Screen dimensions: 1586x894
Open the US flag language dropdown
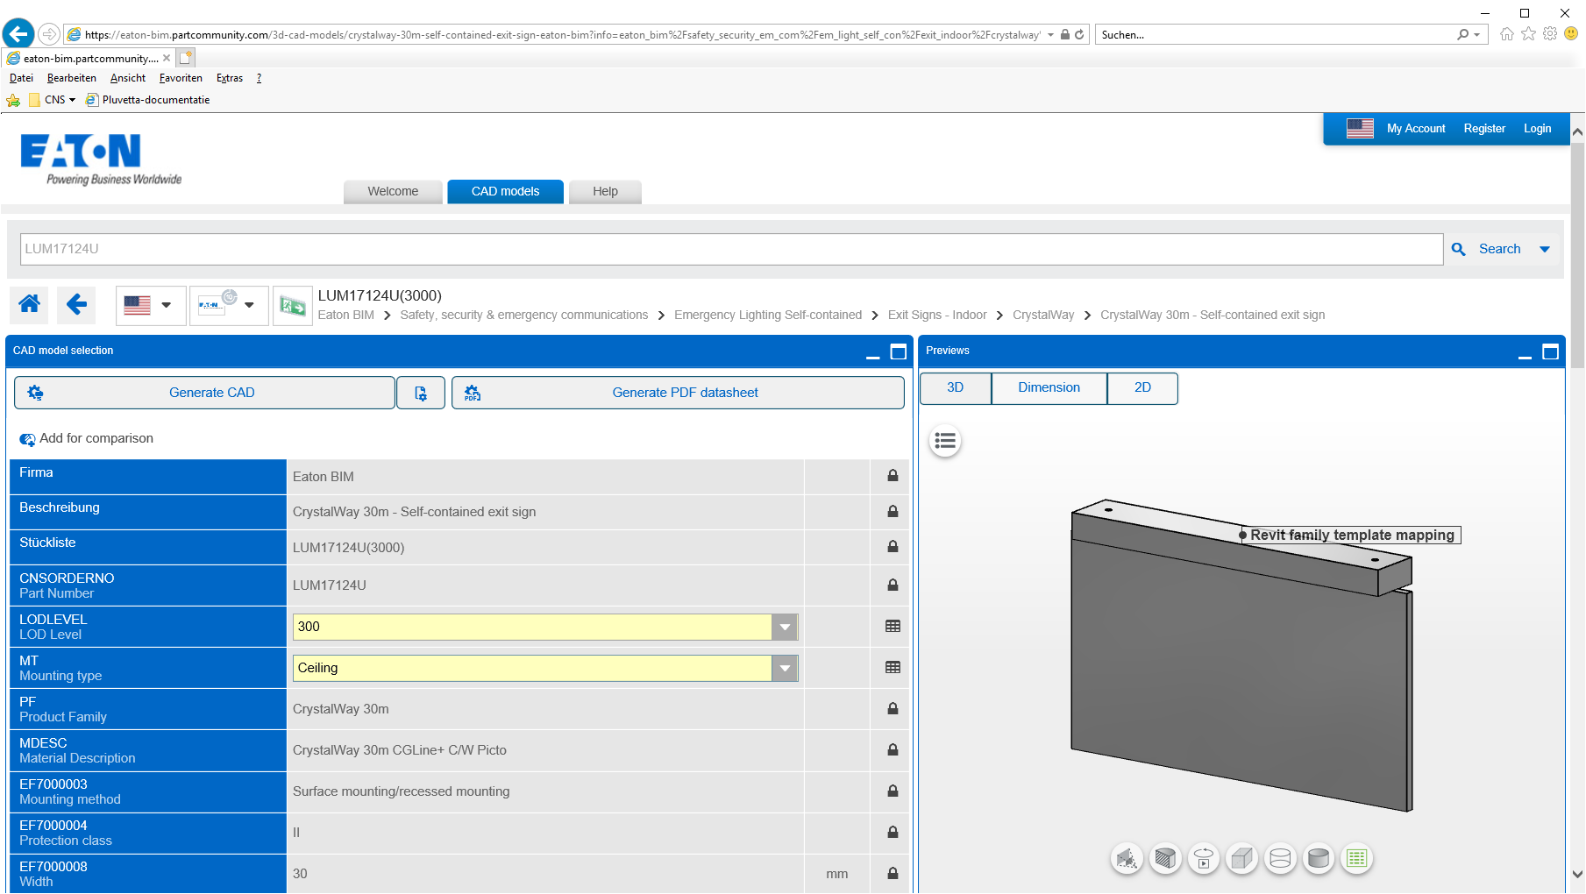150,306
